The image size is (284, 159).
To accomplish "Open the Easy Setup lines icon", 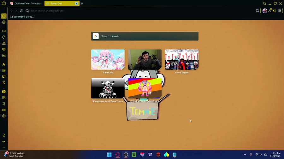I will coord(280,11).
